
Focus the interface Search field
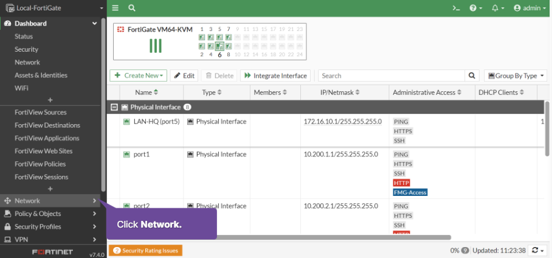click(x=392, y=75)
